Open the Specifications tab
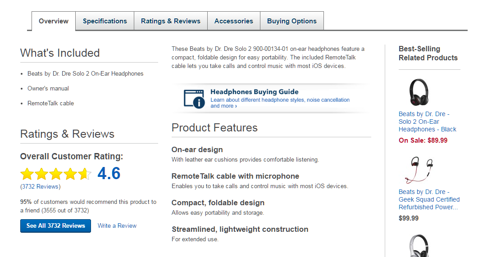Viewport: 478px width, 257px height. [105, 21]
